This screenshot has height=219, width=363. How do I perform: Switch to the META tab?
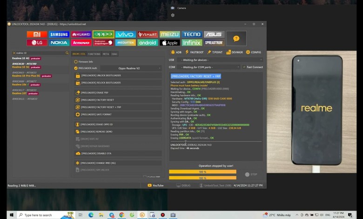pyautogui.click(x=106, y=54)
